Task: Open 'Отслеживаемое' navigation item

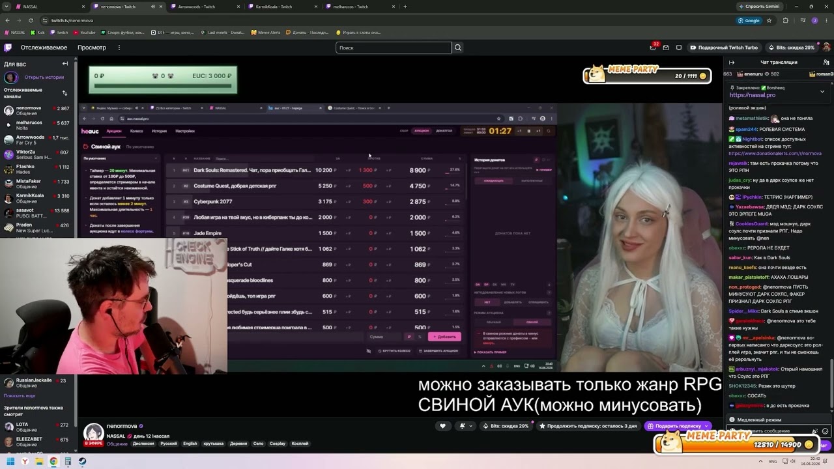Action: point(44,48)
